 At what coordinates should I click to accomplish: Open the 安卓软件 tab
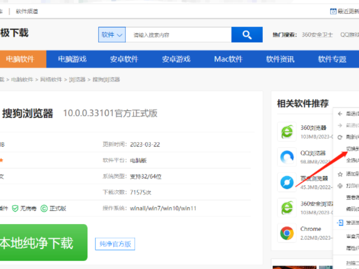point(124,59)
